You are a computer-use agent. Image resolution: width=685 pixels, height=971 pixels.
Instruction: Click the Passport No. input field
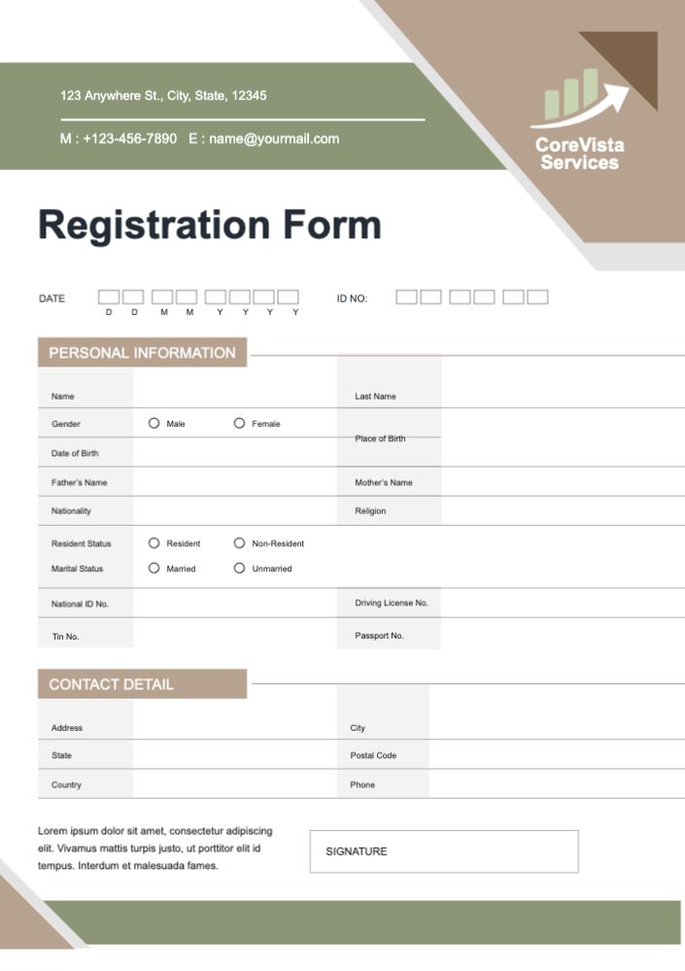(562, 635)
